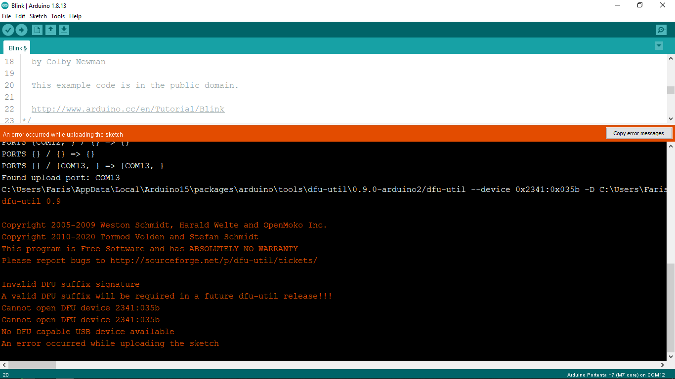Click the 'PORTS {} / {COM13, }' console line
675x379 pixels.
pyautogui.click(x=83, y=166)
